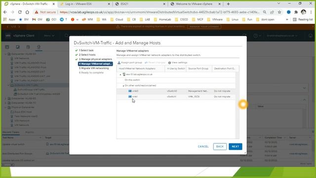Open a new browser tab
The width and height of the screenshot is (316, 178).
(228, 4)
